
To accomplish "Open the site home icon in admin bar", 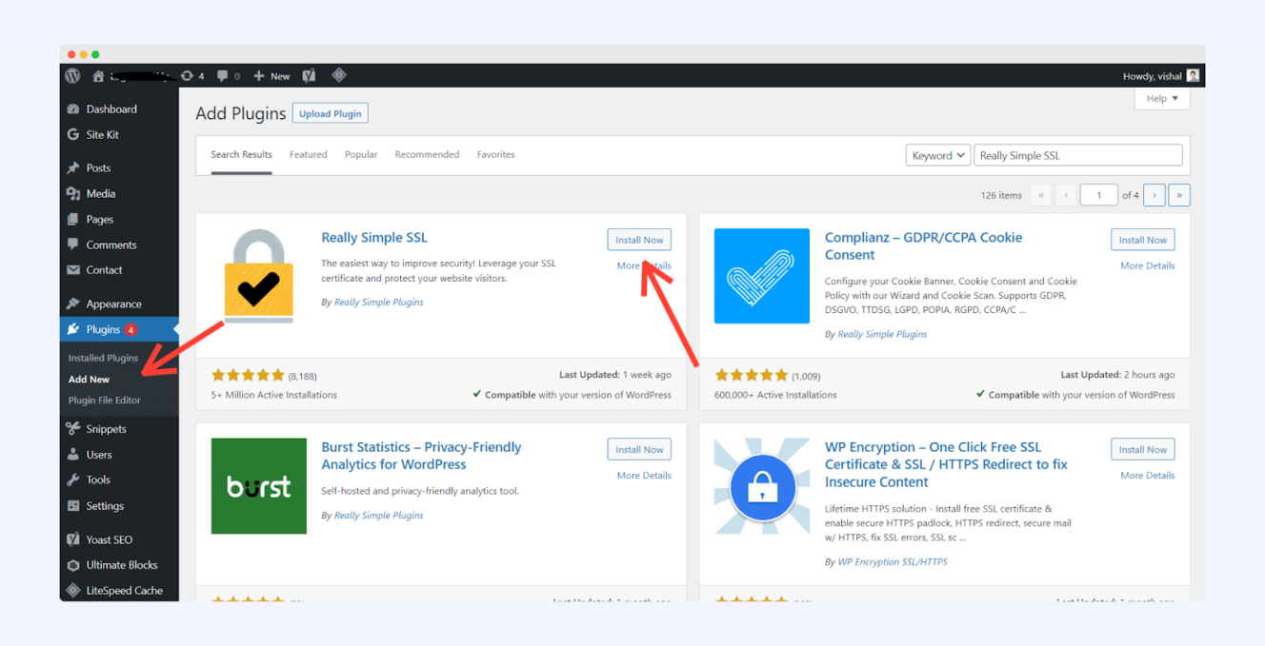I will [98, 76].
